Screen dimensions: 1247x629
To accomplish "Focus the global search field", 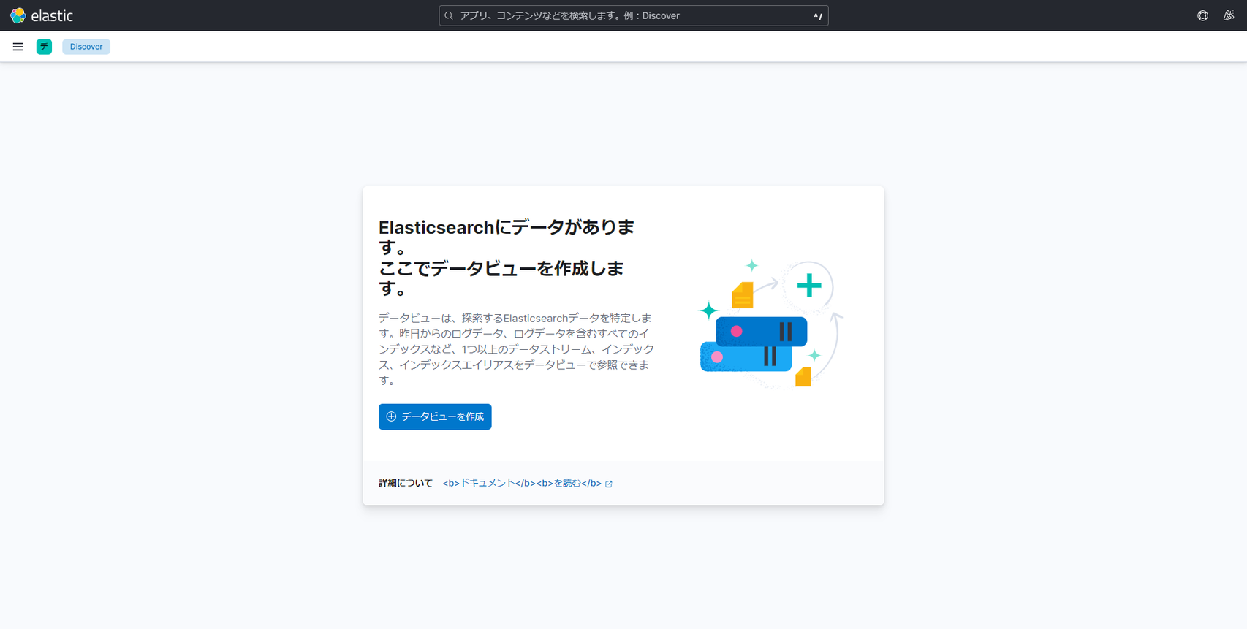I will pos(633,15).
